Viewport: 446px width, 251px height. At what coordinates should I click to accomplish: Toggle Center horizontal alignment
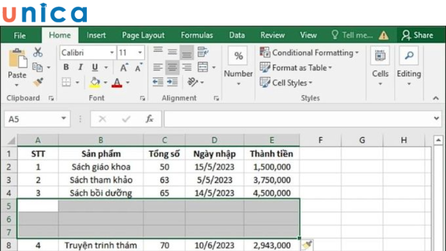(172, 67)
